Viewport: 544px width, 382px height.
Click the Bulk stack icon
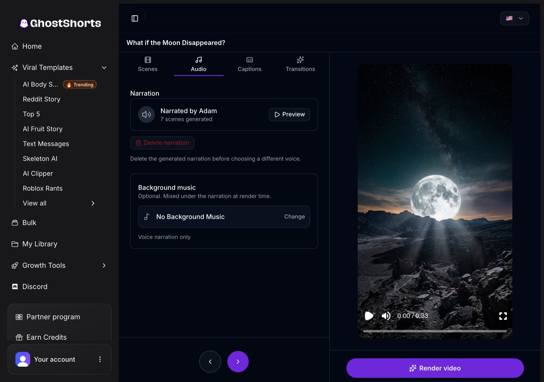pos(15,223)
